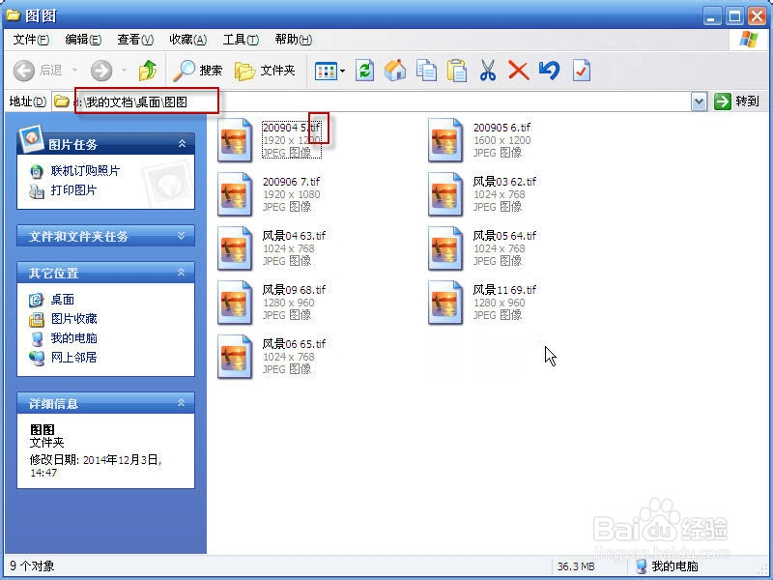The image size is (773, 580).
Task: Open the Forward history dropdown arrow
Action: 124,71
